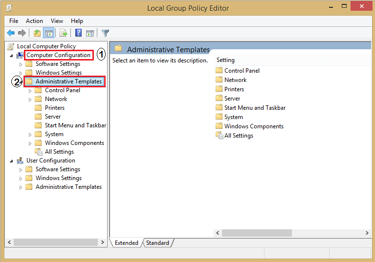Select Printers in the left tree
This screenshot has height=262, width=375.
[x=55, y=108]
